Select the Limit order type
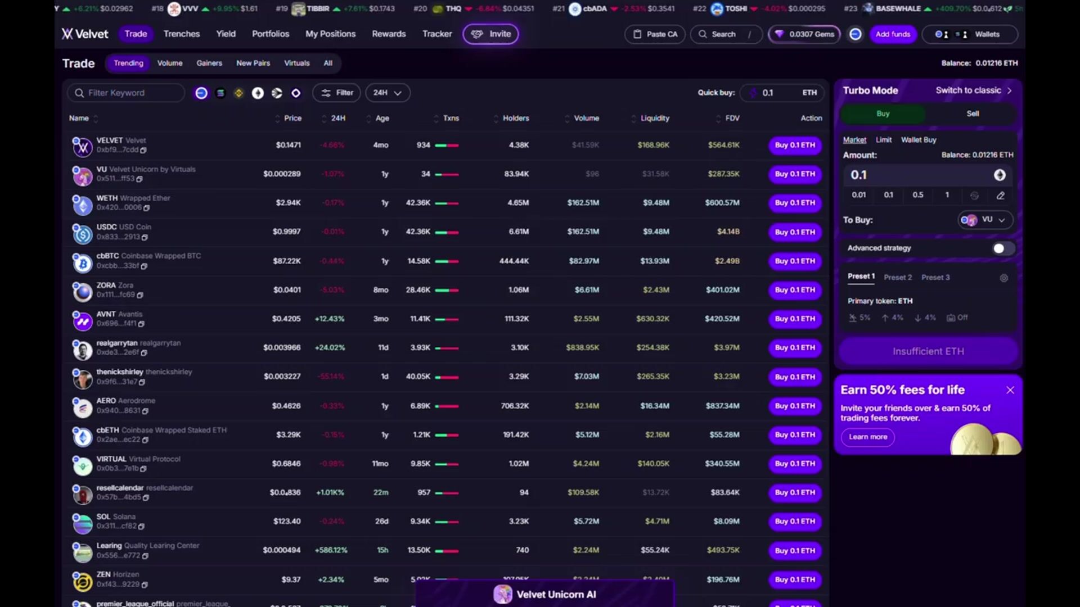Viewport: 1080px width, 607px height. click(x=883, y=140)
